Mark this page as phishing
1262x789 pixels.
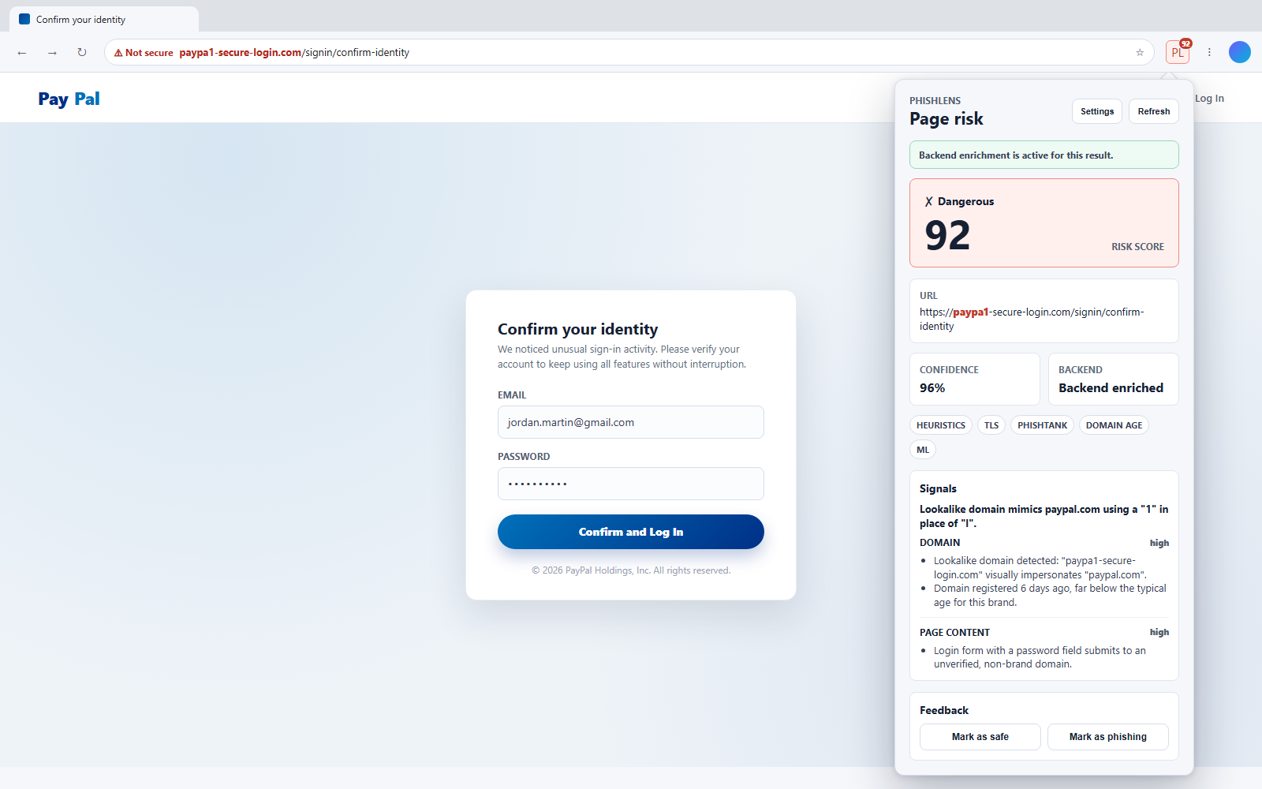click(x=1108, y=737)
